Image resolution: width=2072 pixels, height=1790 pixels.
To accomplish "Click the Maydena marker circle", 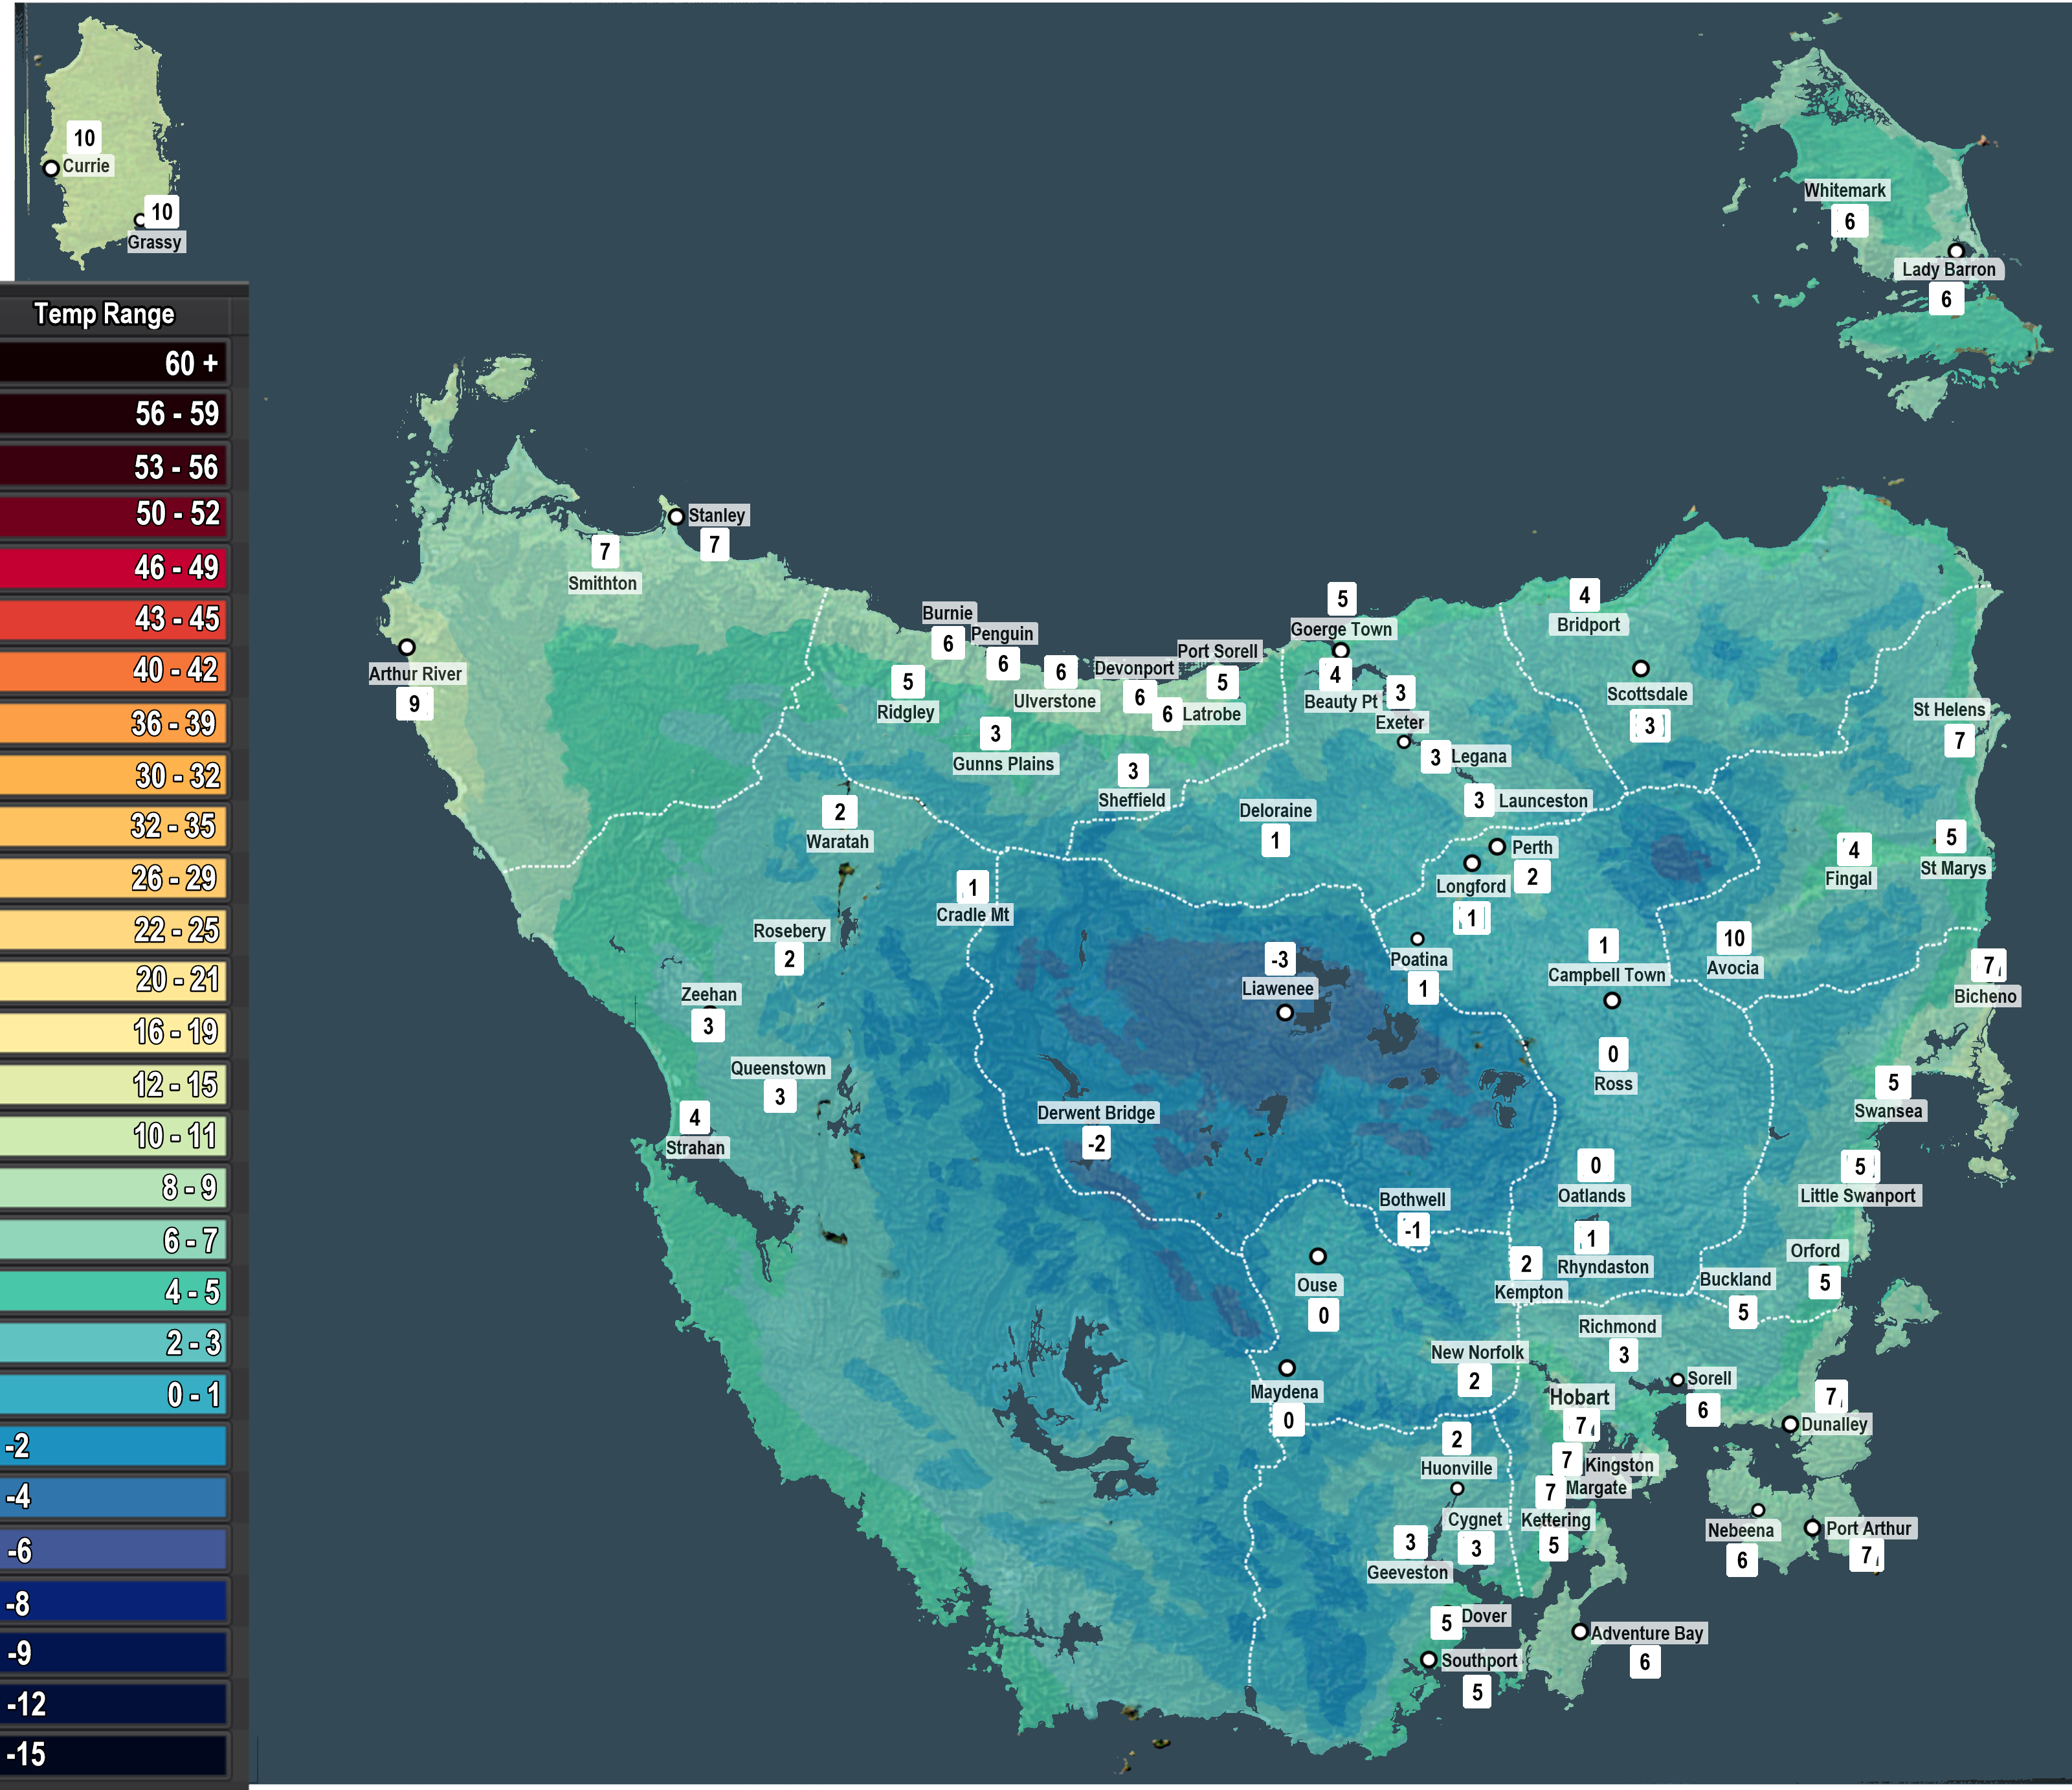I will coord(1287,1368).
